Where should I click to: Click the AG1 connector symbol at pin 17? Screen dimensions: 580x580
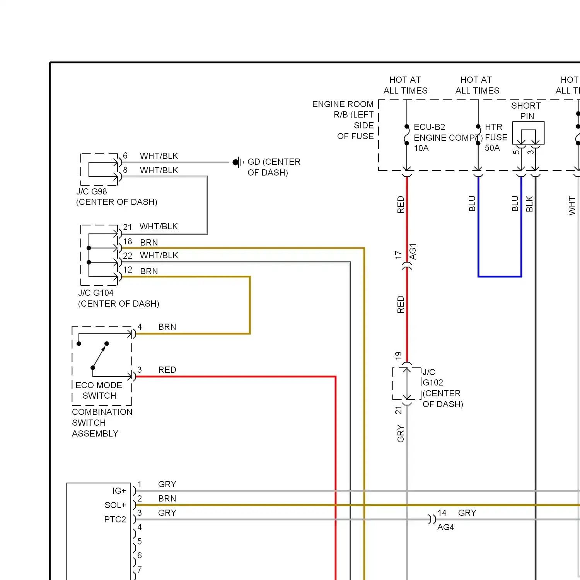coord(407,266)
